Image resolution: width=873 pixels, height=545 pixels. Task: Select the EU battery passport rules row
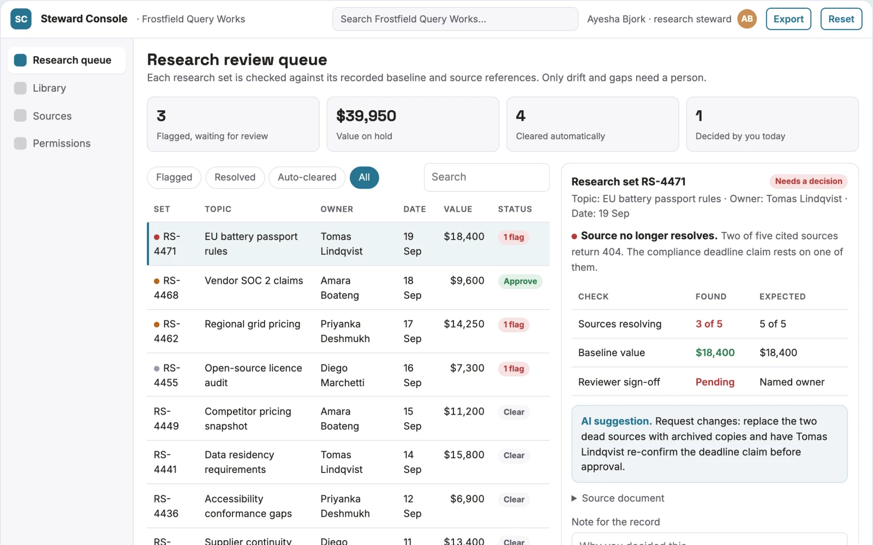[x=348, y=244]
